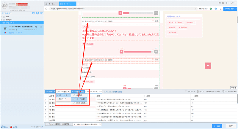The width and height of the screenshot is (238, 129).
Task: Open help via question mark icon
Action: (x=223, y=3)
